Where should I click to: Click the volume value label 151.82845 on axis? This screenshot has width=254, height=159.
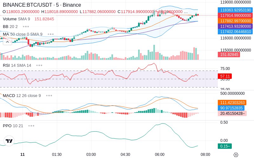229,54
